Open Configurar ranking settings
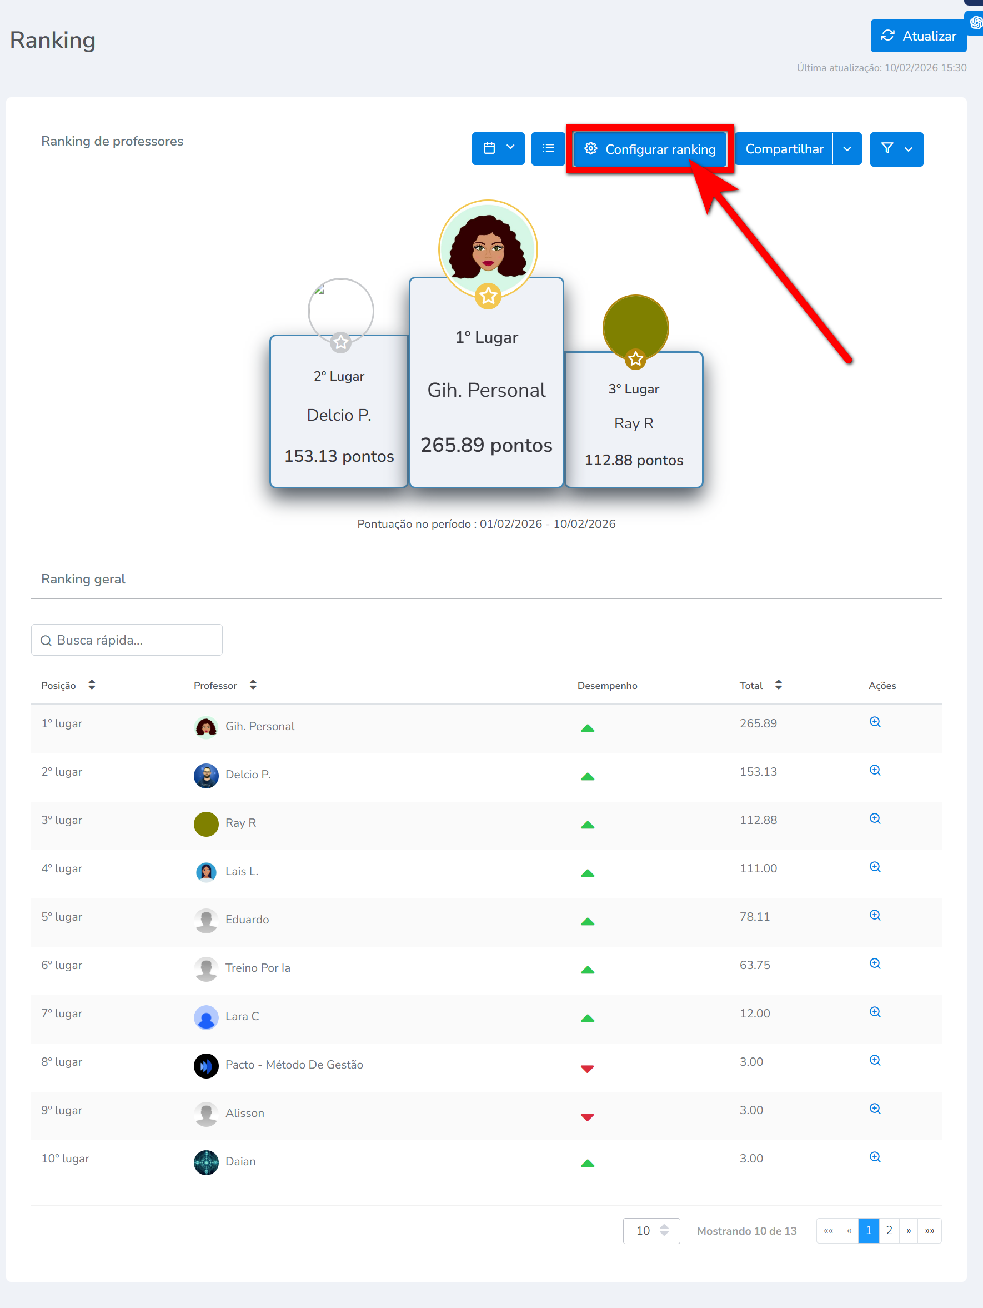Viewport: 983px width, 1308px height. (x=650, y=149)
